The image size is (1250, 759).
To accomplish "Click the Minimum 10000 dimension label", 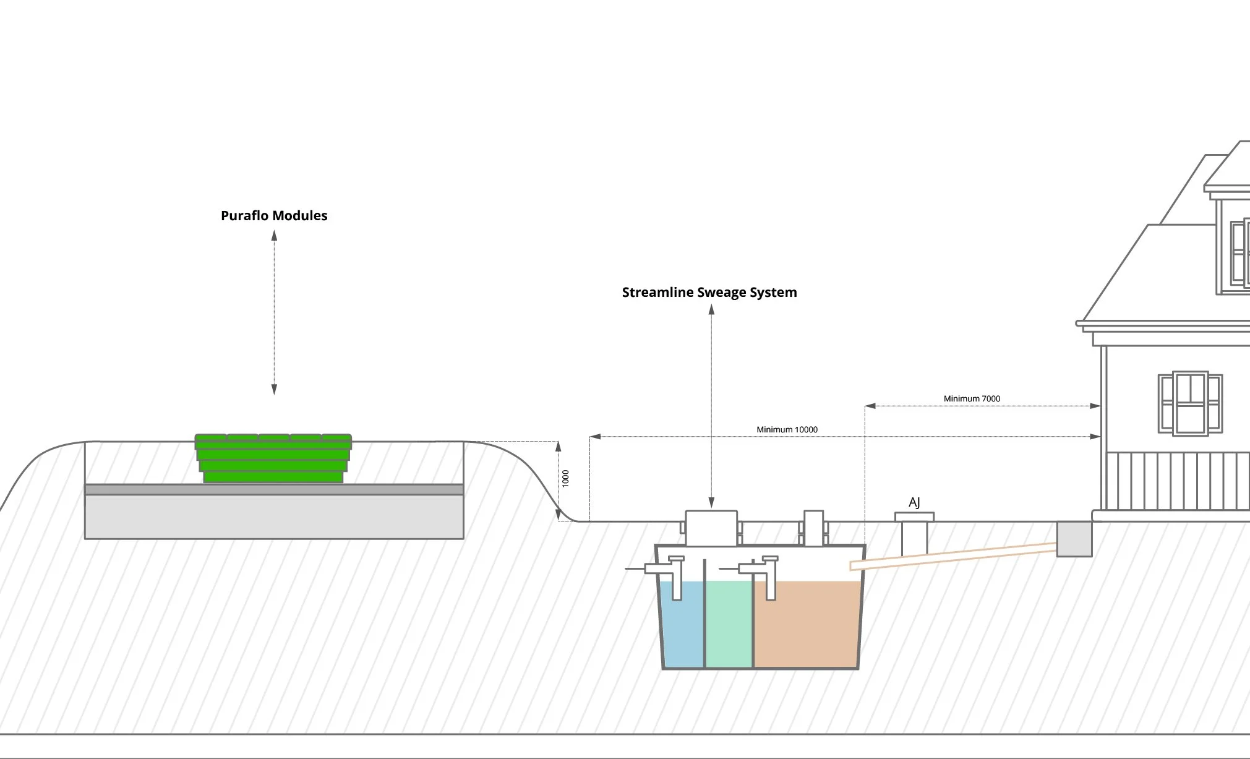I will tap(787, 430).
